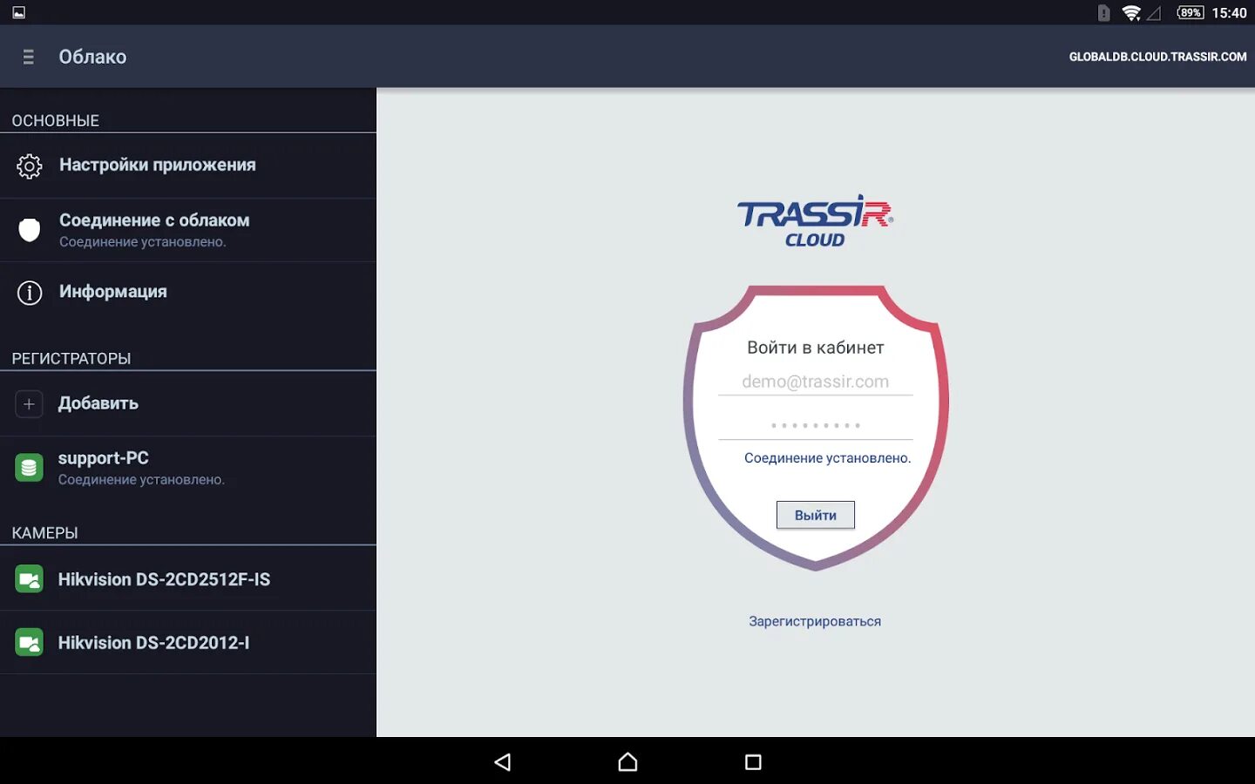Tap the battery 89% indicator
The image size is (1255, 784).
1190,13
